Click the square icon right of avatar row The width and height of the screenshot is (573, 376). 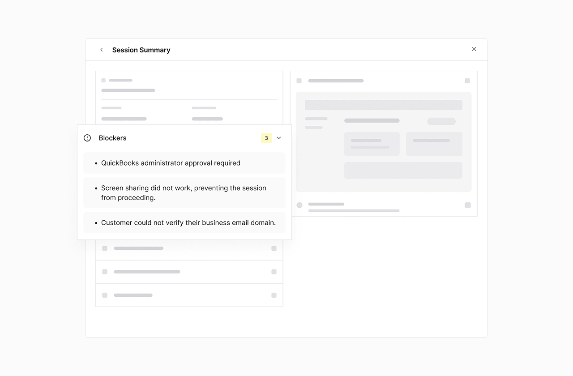pyautogui.click(x=468, y=205)
